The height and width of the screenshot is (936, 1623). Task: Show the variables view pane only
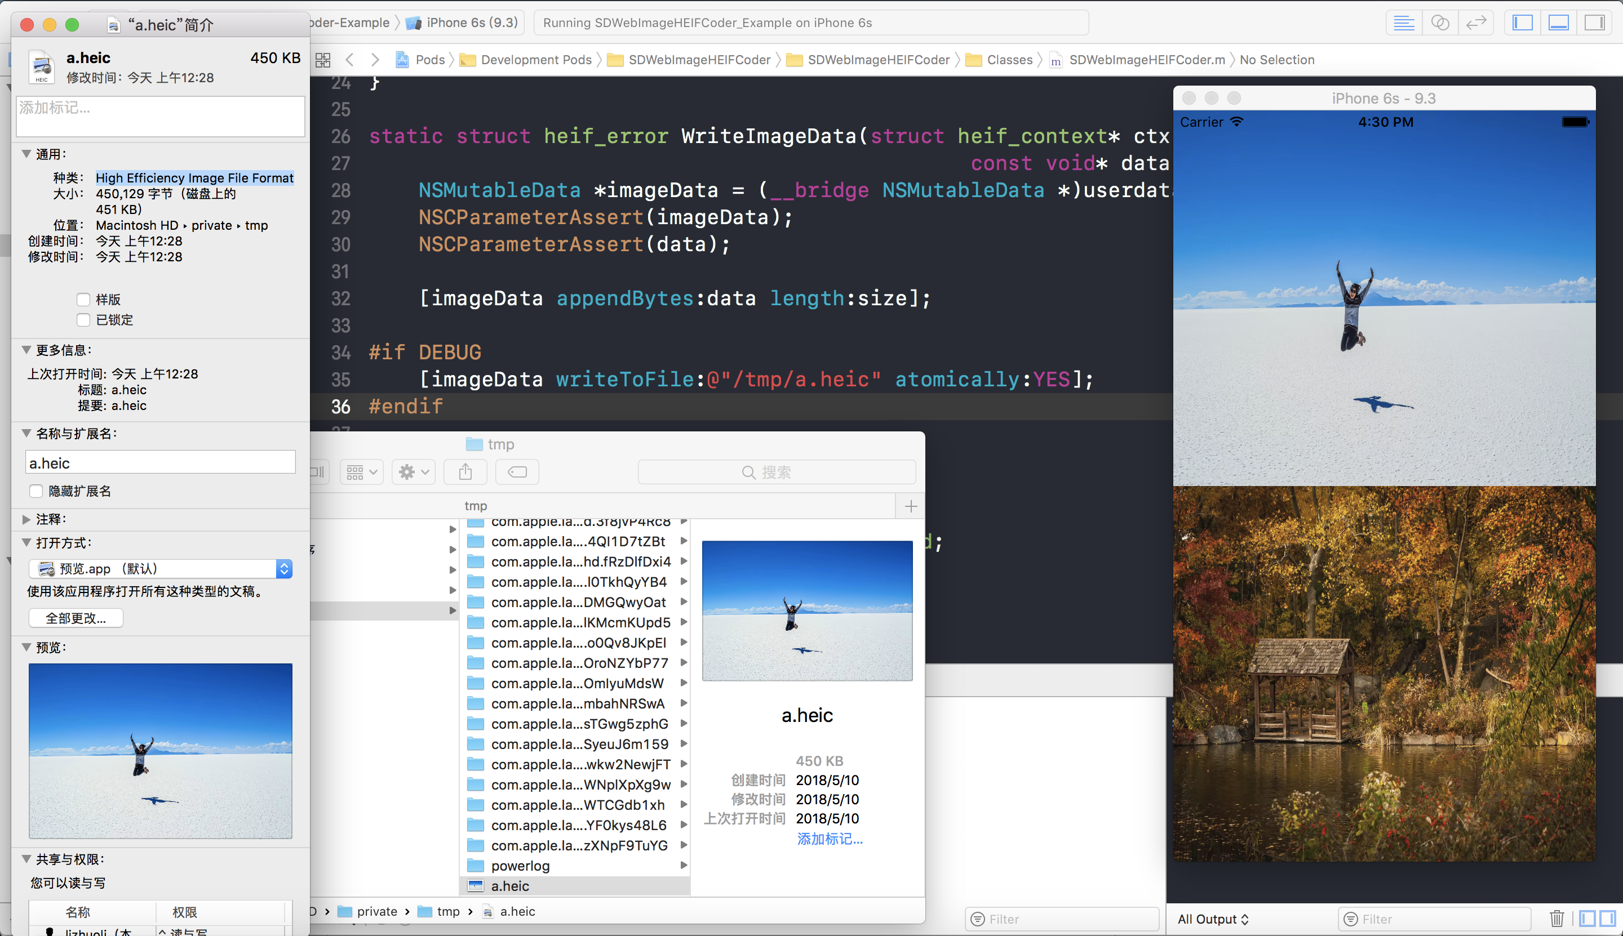click(x=1587, y=919)
